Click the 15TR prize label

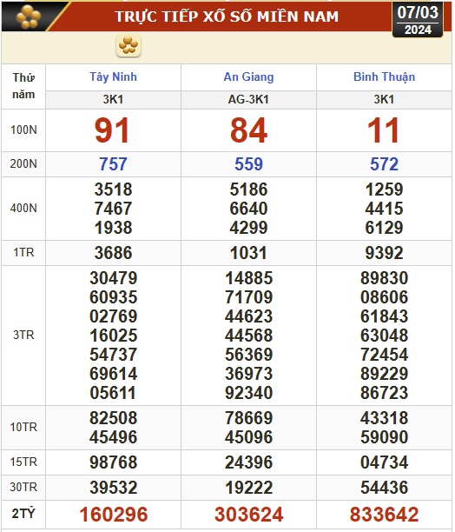23,462
